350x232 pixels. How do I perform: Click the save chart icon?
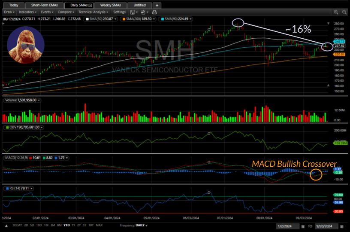click(x=133, y=12)
